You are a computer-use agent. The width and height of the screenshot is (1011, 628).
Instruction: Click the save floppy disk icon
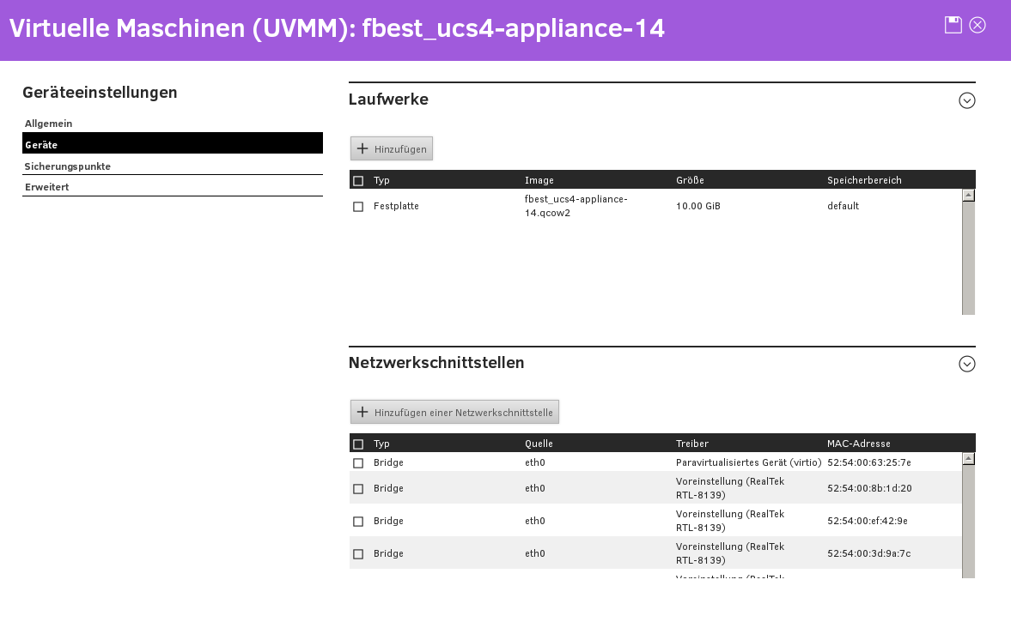[x=953, y=25]
